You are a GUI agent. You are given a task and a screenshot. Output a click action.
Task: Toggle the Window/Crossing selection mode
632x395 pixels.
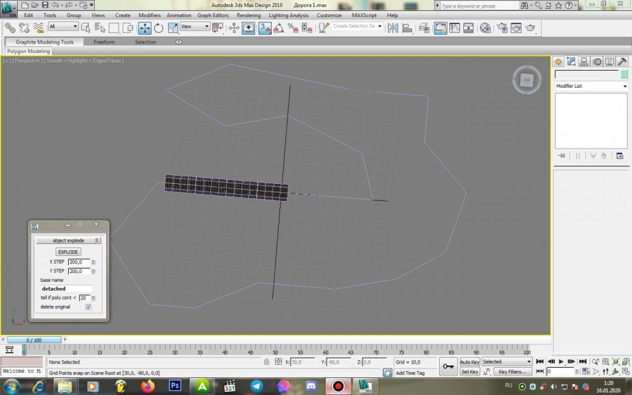pyautogui.click(x=128, y=28)
